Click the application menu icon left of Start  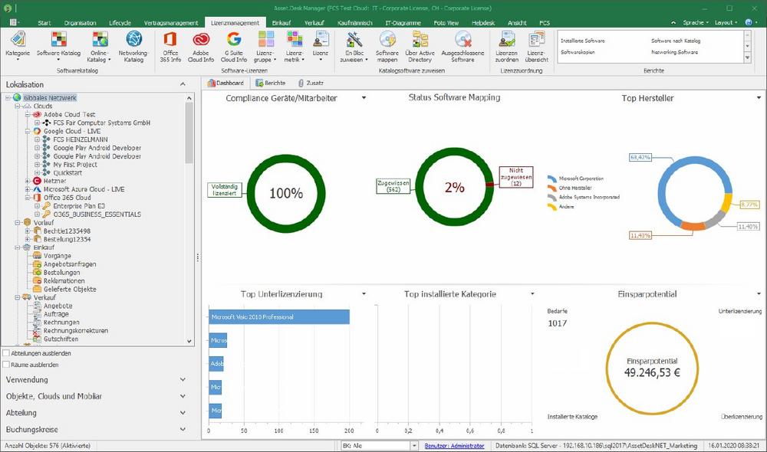14,22
